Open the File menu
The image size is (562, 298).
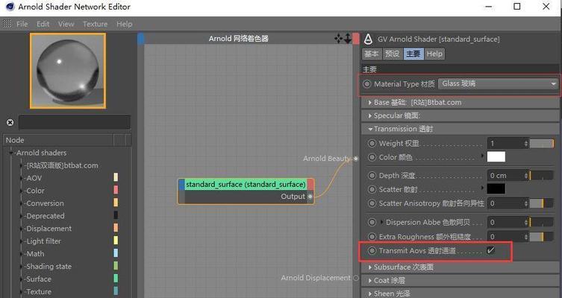pos(22,24)
